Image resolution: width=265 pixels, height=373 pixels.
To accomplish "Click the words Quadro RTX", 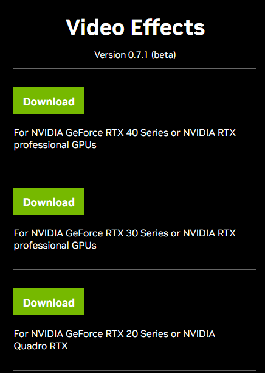I will point(41,346).
